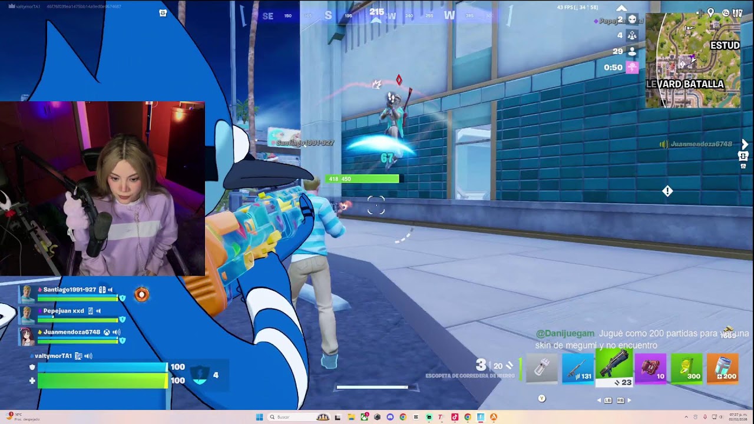Click the speaker icon next to Santiago1991-927

(x=110, y=290)
